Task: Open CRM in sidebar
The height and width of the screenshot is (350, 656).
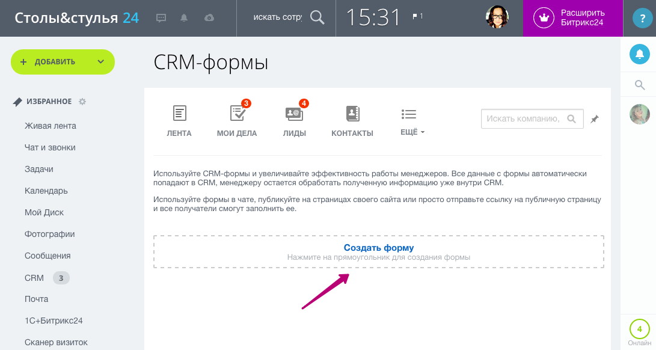Action: coord(34,278)
